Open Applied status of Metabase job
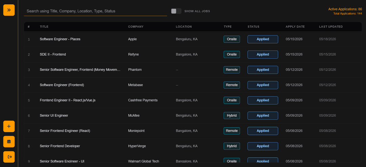This screenshot has width=366, height=167. [263, 85]
